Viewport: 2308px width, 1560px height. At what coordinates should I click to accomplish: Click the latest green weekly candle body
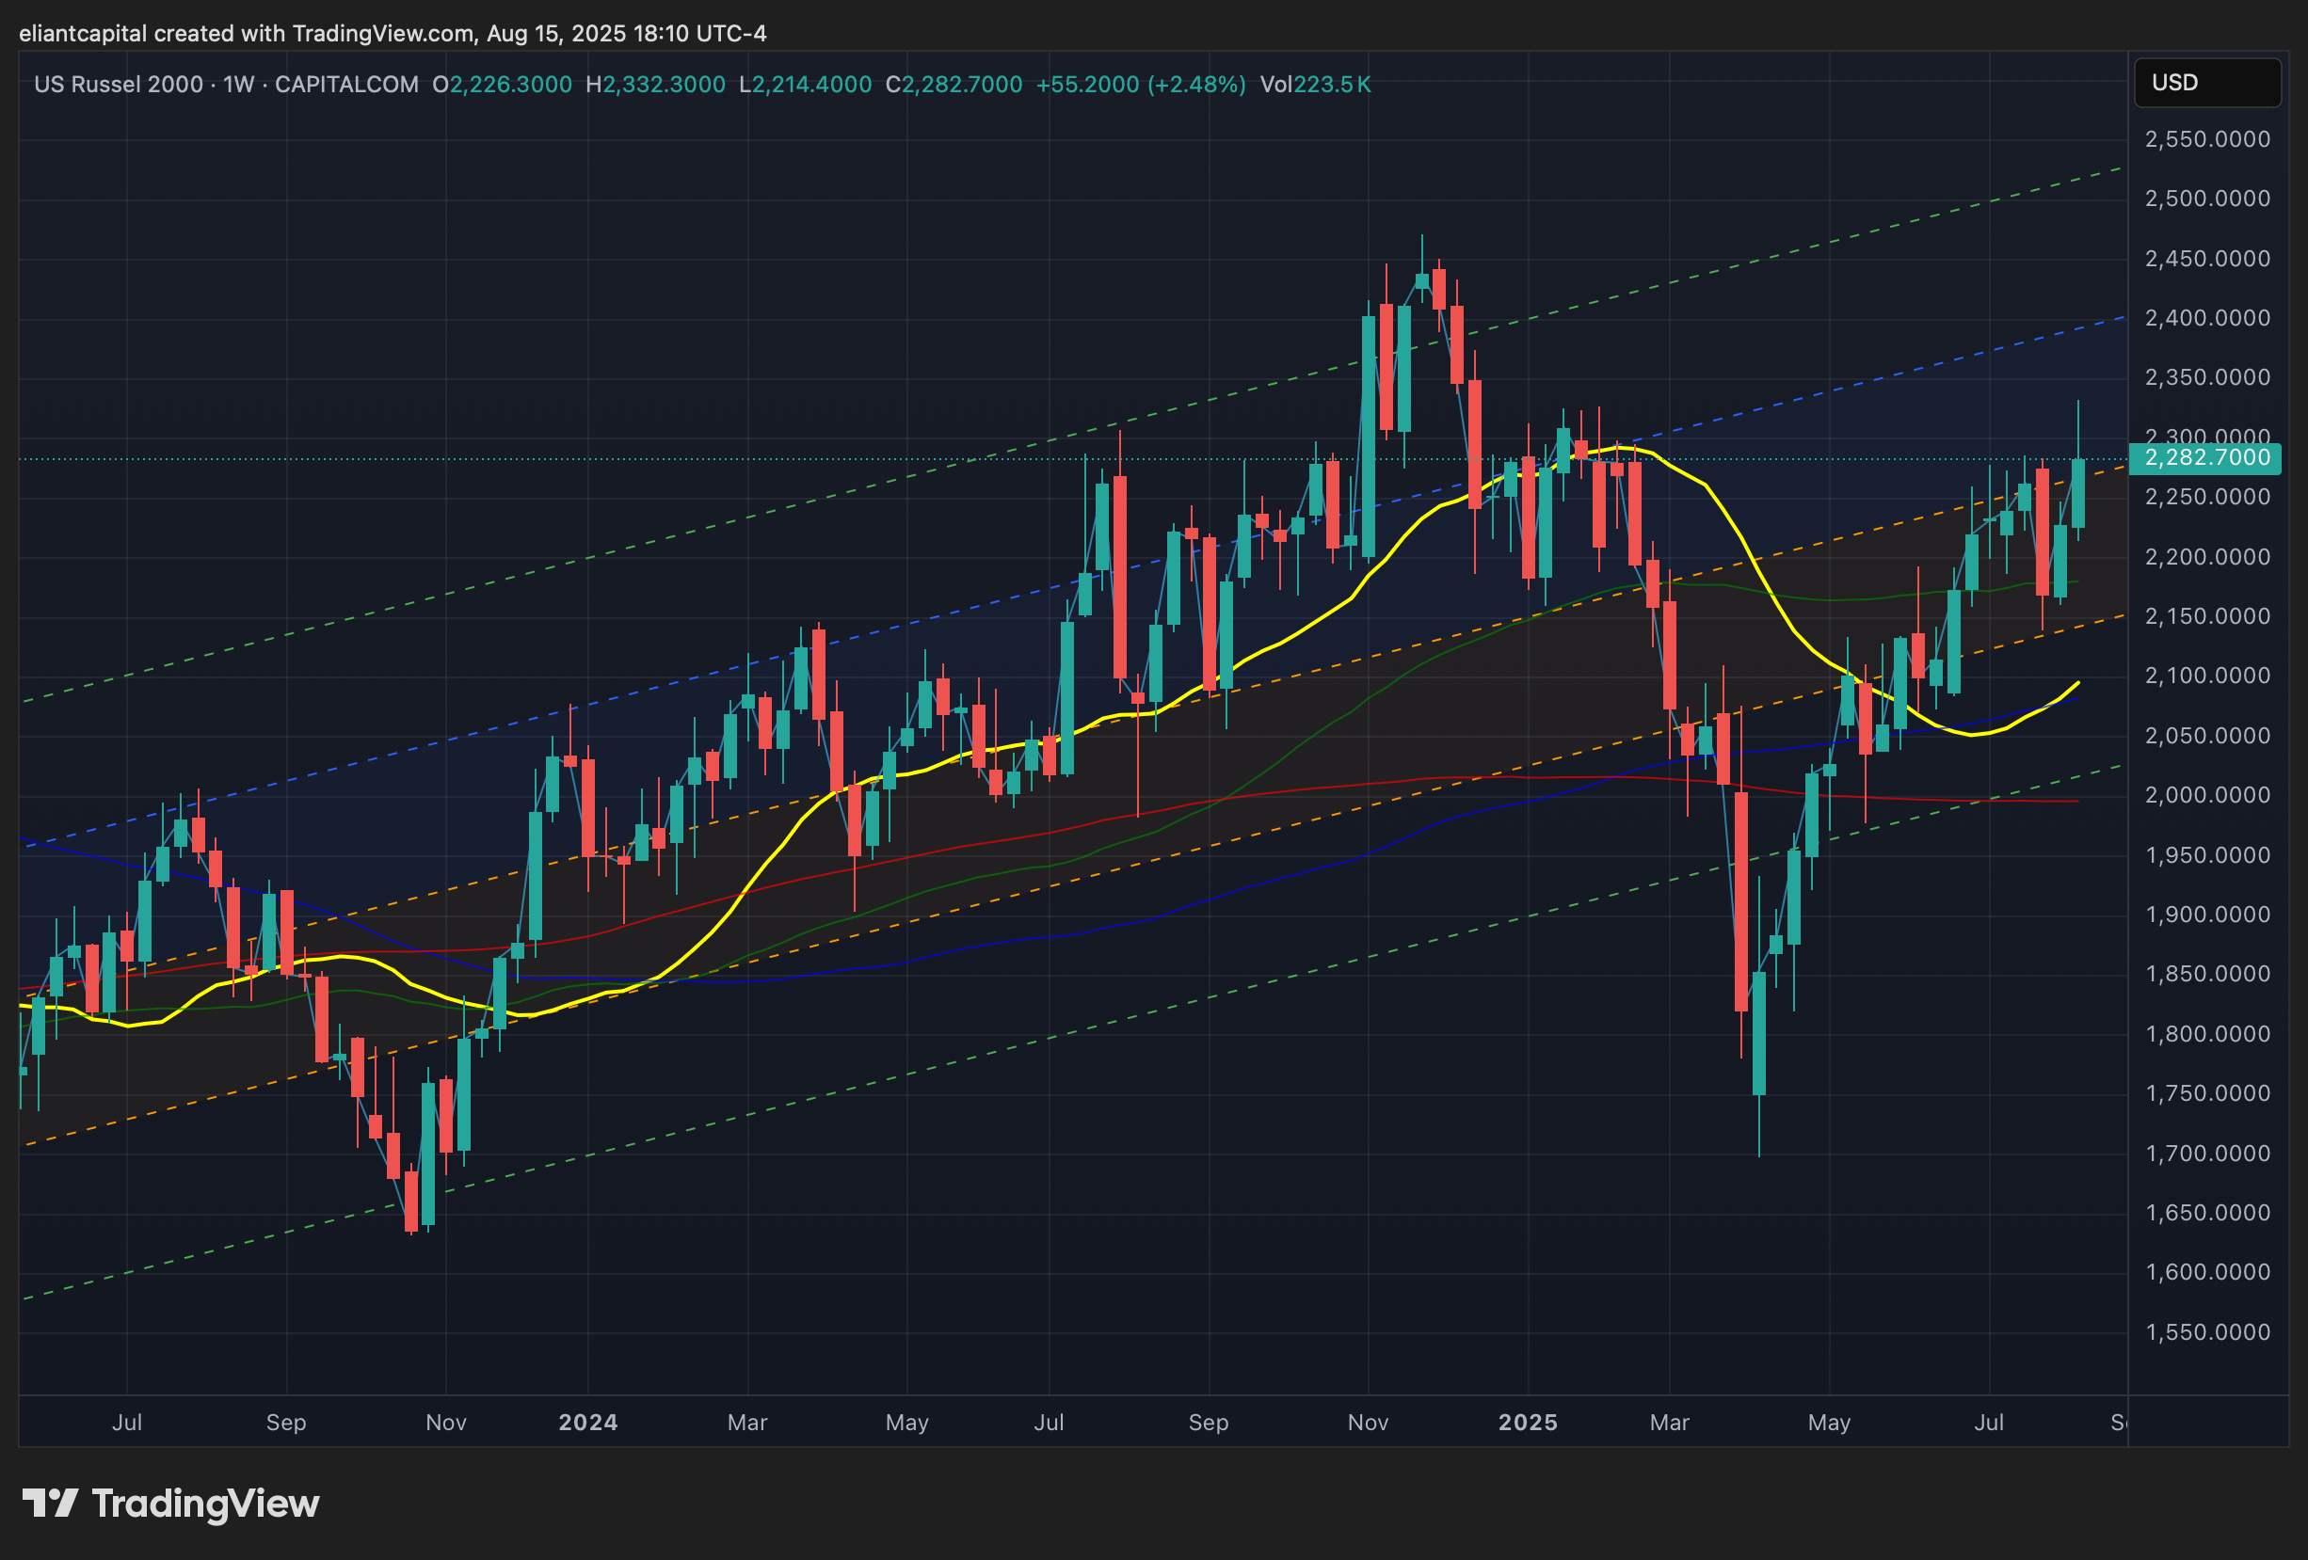(x=2077, y=492)
